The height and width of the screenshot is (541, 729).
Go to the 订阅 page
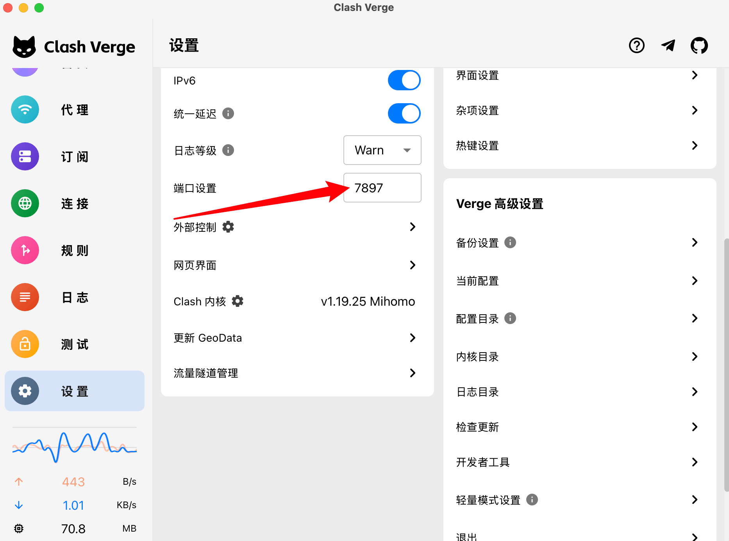pos(75,156)
